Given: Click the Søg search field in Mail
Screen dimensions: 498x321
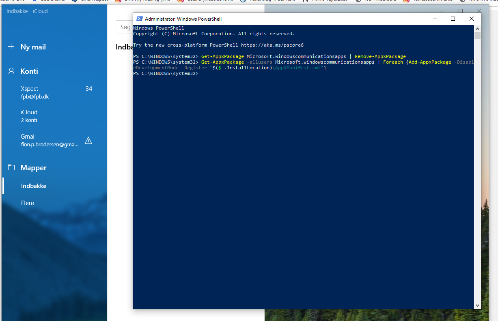Looking at the screenshot, I should click(x=125, y=27).
